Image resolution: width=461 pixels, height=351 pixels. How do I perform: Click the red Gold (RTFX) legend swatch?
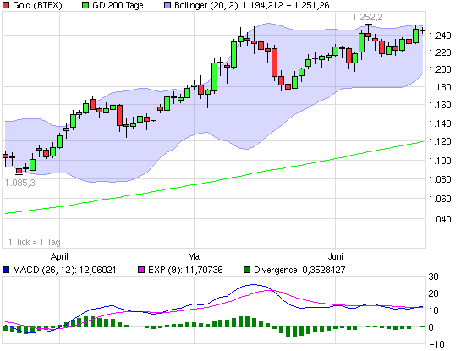pos(6,5)
